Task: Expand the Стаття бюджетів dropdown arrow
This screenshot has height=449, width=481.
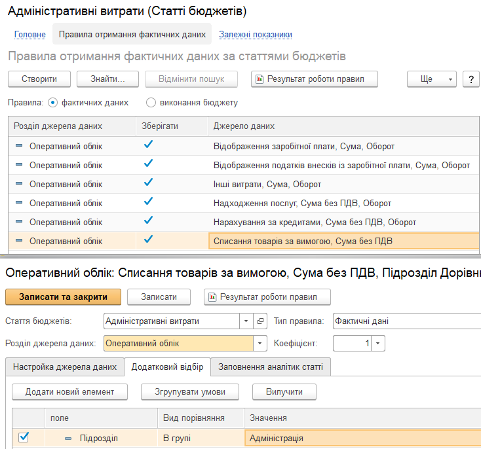Action: tap(246, 321)
